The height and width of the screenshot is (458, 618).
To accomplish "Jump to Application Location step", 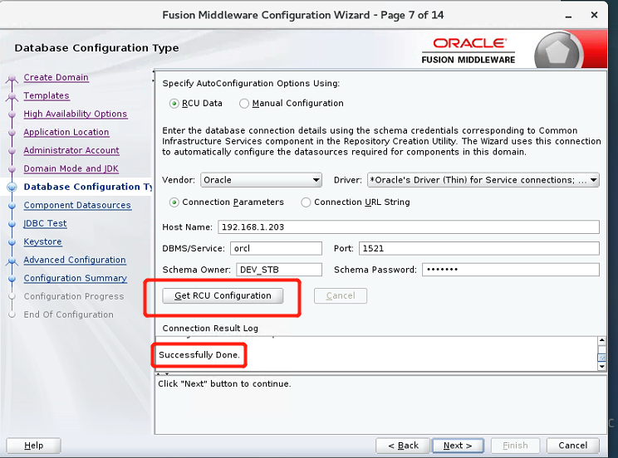I will pos(66,132).
